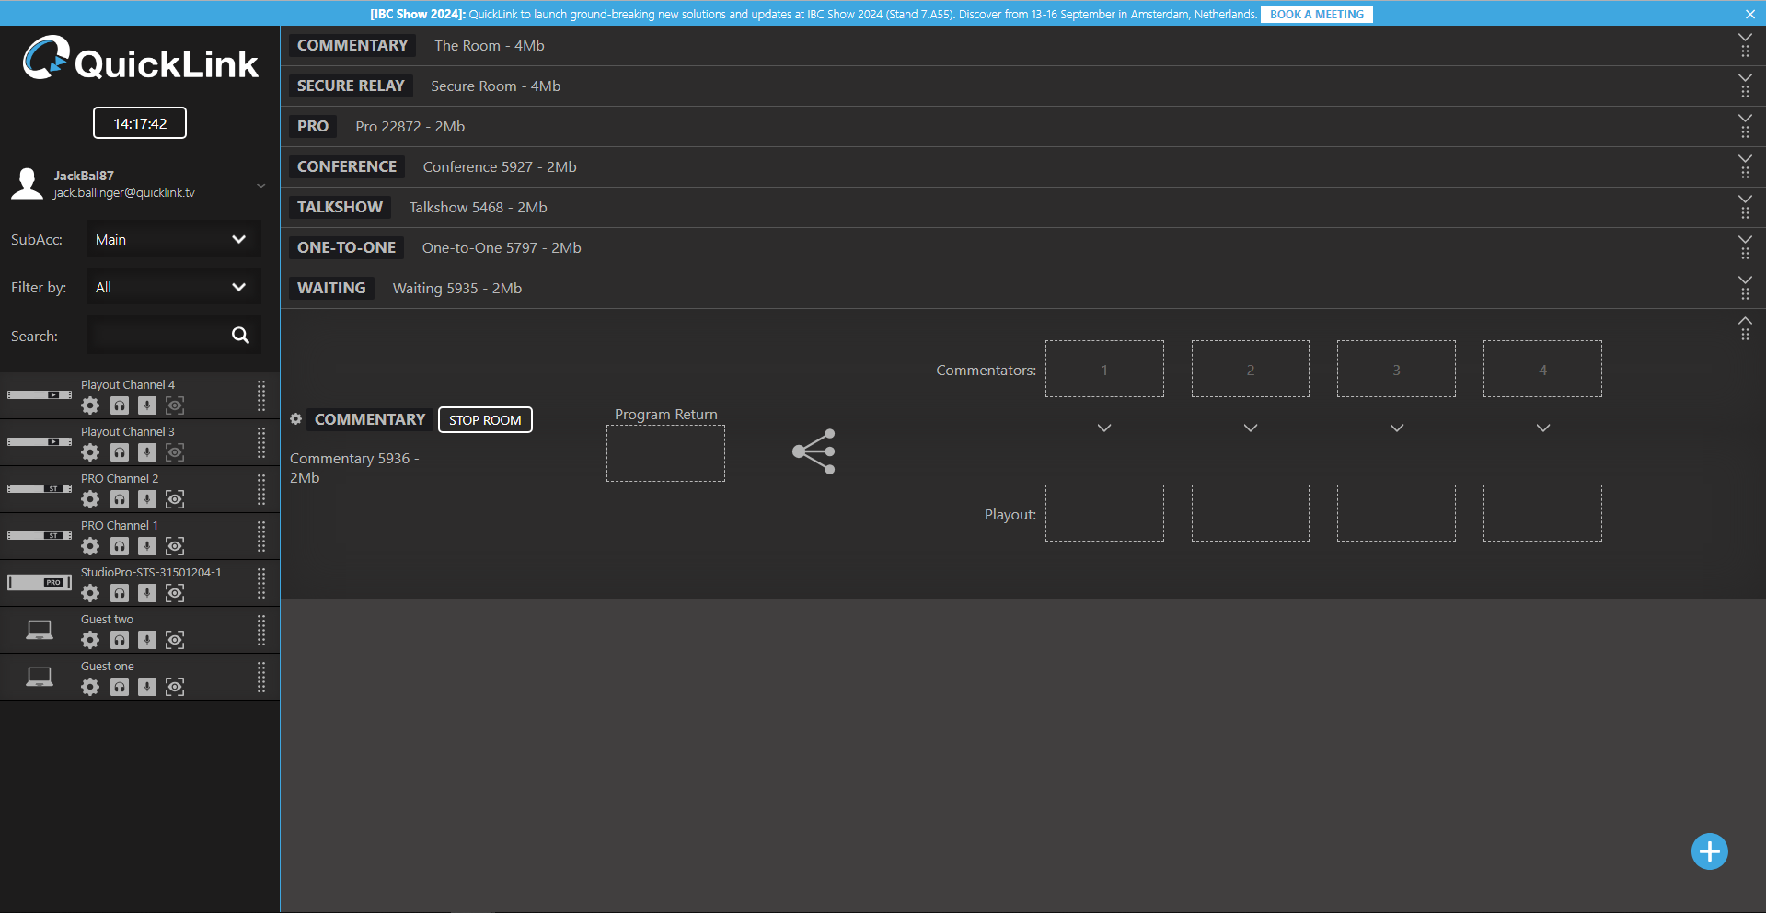Toggle microphone for PRO Channel 1
Image resolution: width=1766 pixels, height=913 pixels.
click(147, 546)
